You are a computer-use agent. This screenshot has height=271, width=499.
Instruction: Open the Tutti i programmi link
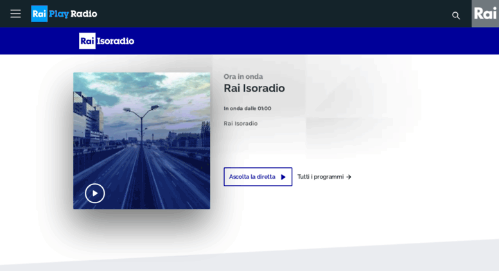[324, 177]
